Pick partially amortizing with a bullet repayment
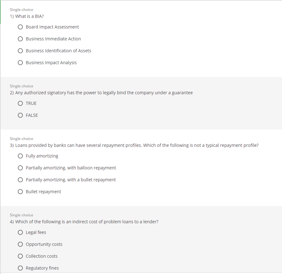 (21, 180)
